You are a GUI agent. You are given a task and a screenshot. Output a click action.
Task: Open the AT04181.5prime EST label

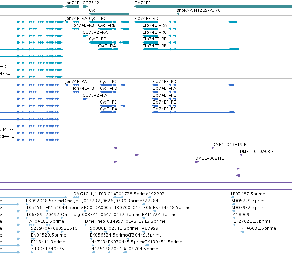(47, 222)
